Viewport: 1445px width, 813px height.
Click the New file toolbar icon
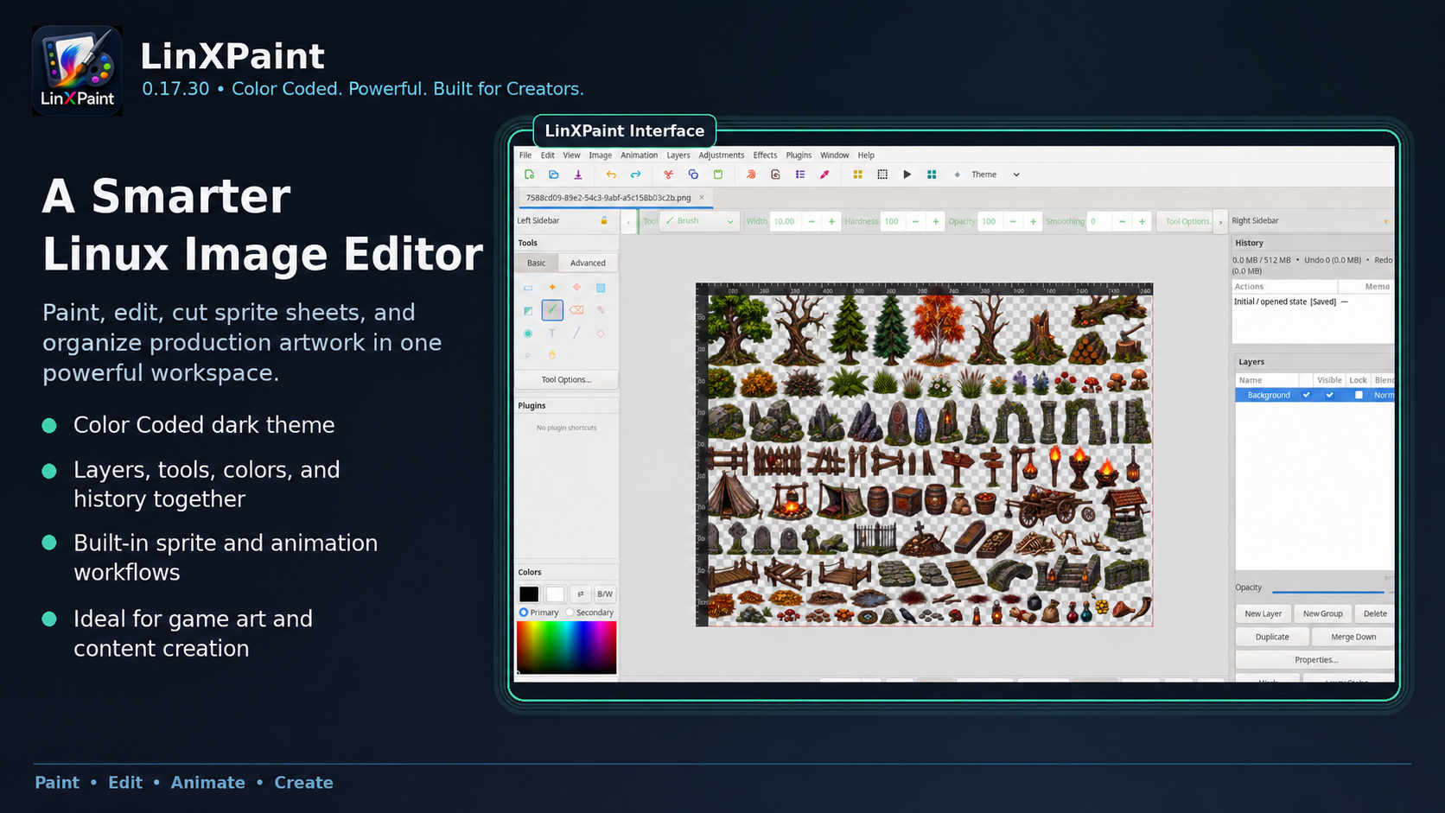pyautogui.click(x=530, y=175)
